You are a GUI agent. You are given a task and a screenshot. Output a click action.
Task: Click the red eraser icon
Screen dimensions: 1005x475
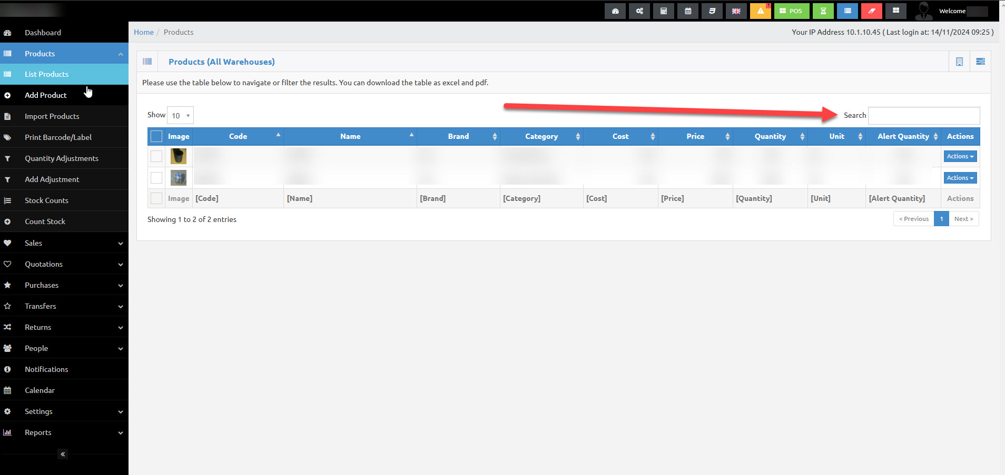tap(872, 11)
